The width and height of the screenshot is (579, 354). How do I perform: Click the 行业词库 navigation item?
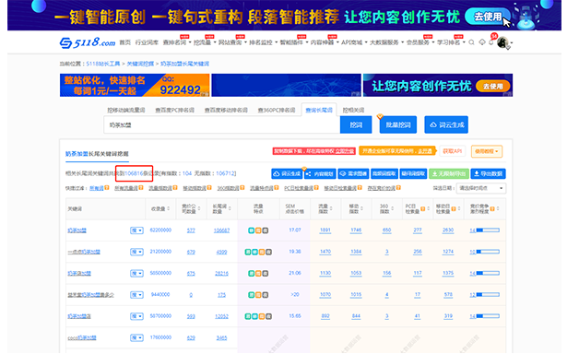(x=147, y=42)
